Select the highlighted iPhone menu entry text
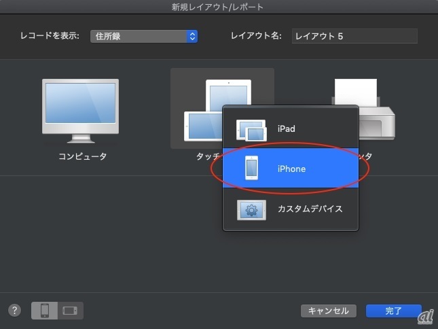The image size is (438, 329). (x=291, y=169)
